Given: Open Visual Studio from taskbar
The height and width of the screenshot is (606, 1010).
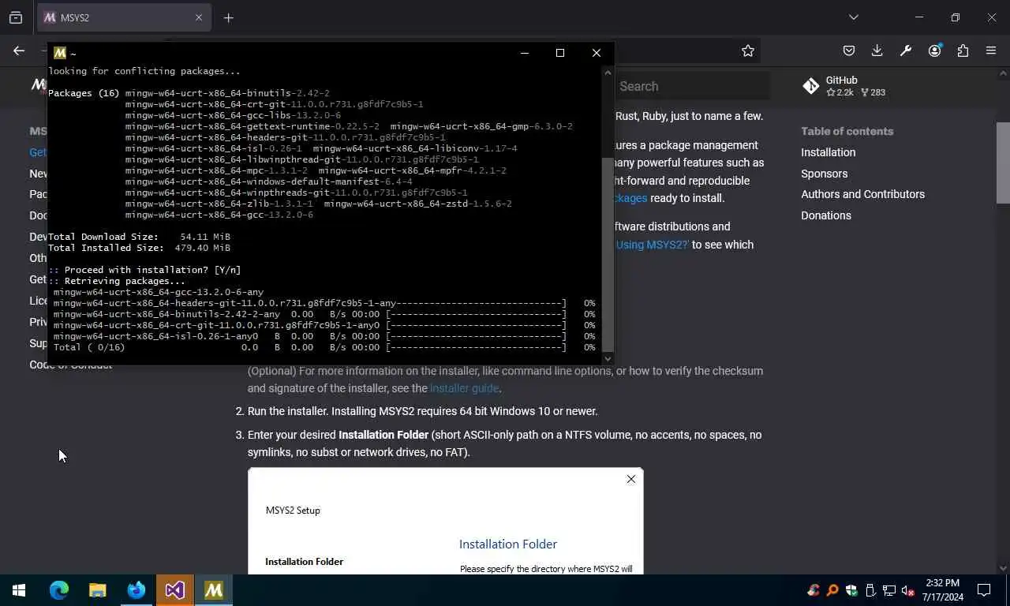Looking at the screenshot, I should coord(175,590).
